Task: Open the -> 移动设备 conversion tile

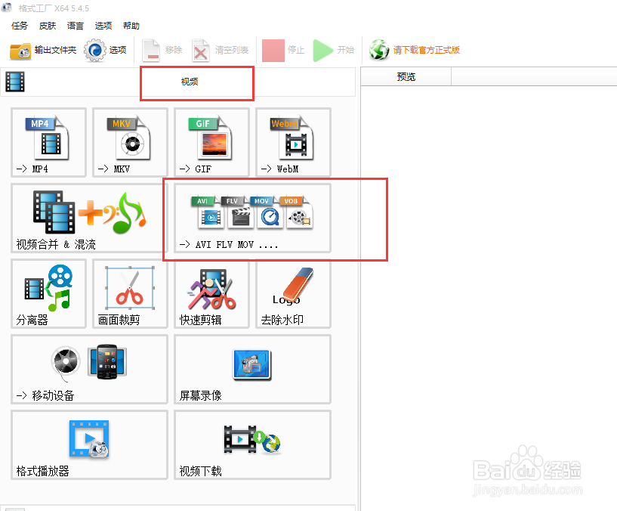Action: click(89, 369)
